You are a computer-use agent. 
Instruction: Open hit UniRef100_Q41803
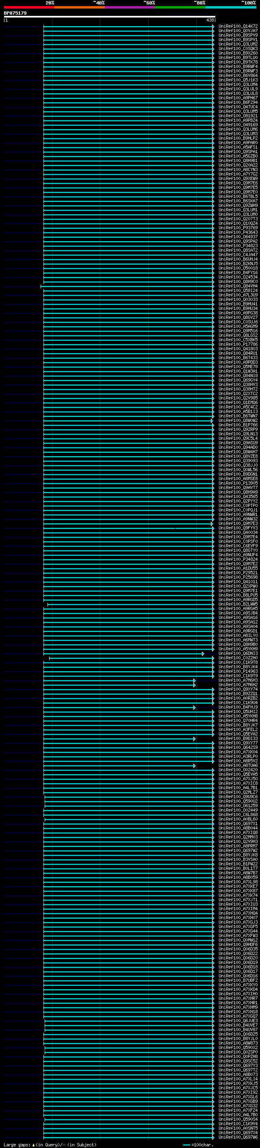point(238,349)
